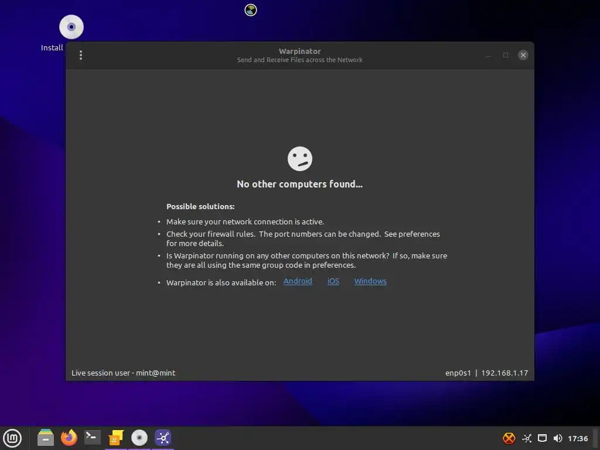The height and width of the screenshot is (450, 600).
Task: Open the Sticky Notes panel icon
Action: 116,438
